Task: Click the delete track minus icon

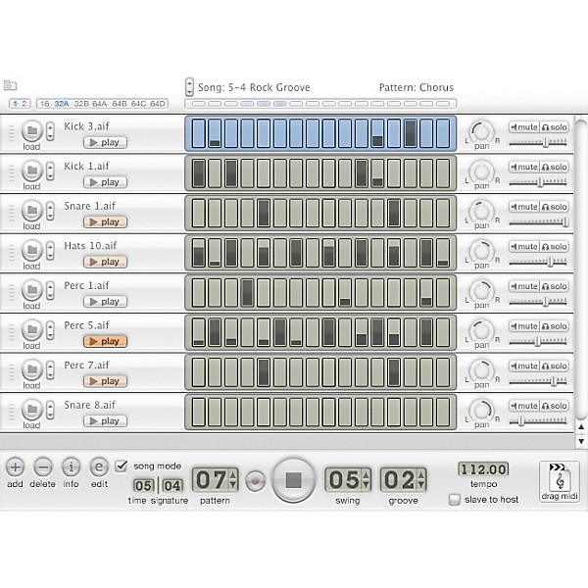Action: (43, 467)
